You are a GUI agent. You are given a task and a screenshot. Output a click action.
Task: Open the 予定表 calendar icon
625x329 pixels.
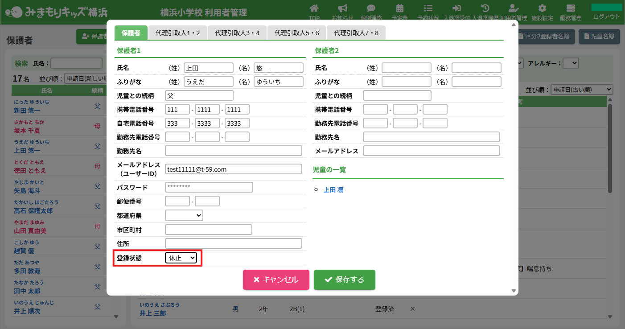(x=399, y=9)
